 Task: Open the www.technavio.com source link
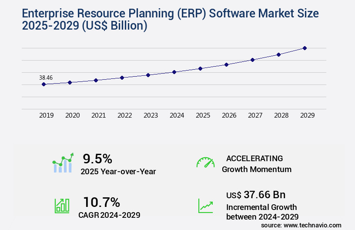313,225
